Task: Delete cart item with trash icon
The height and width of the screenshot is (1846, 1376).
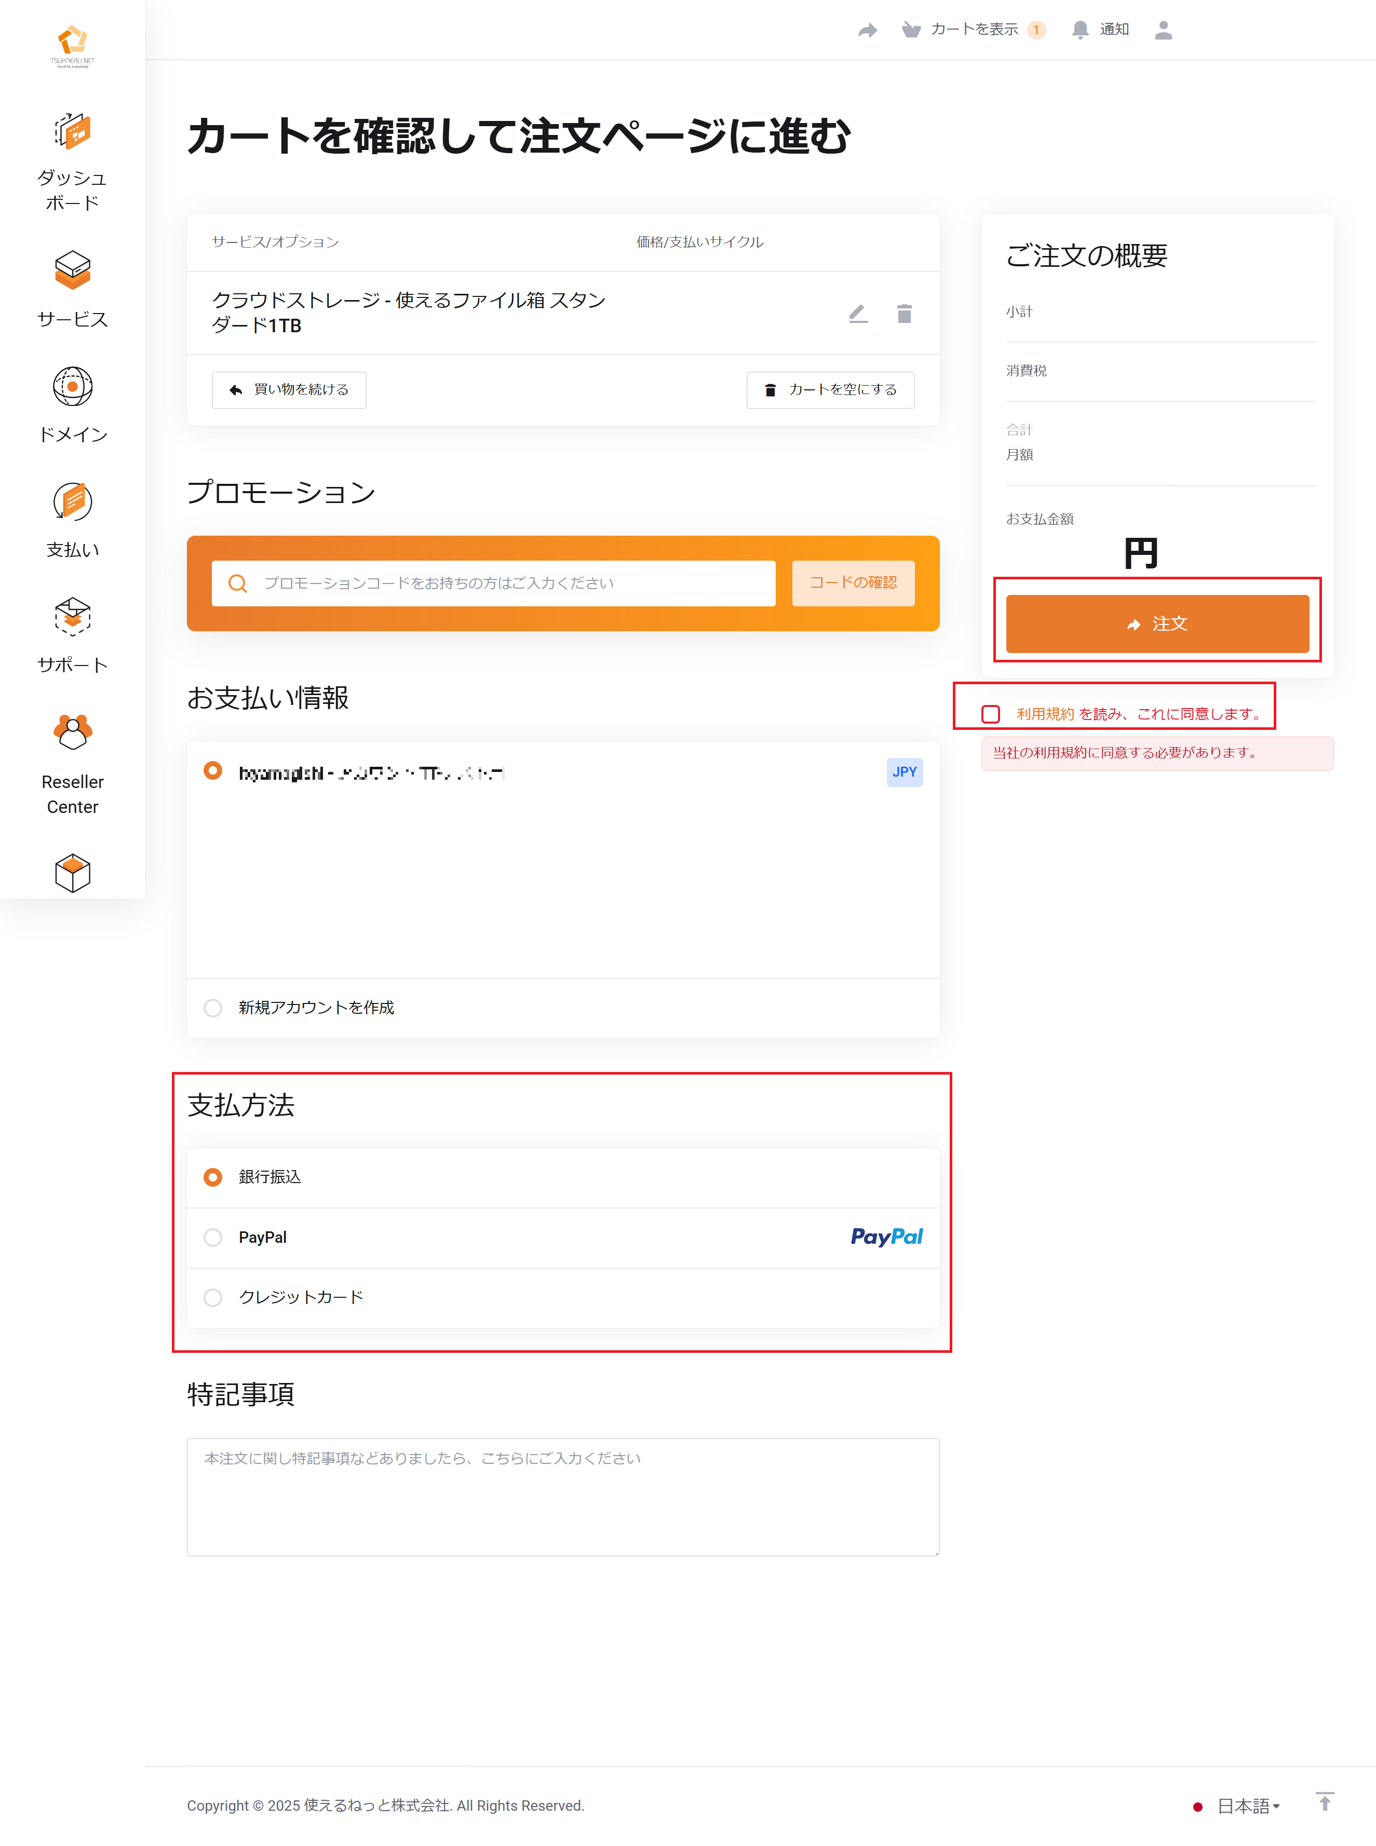Action: tap(903, 314)
